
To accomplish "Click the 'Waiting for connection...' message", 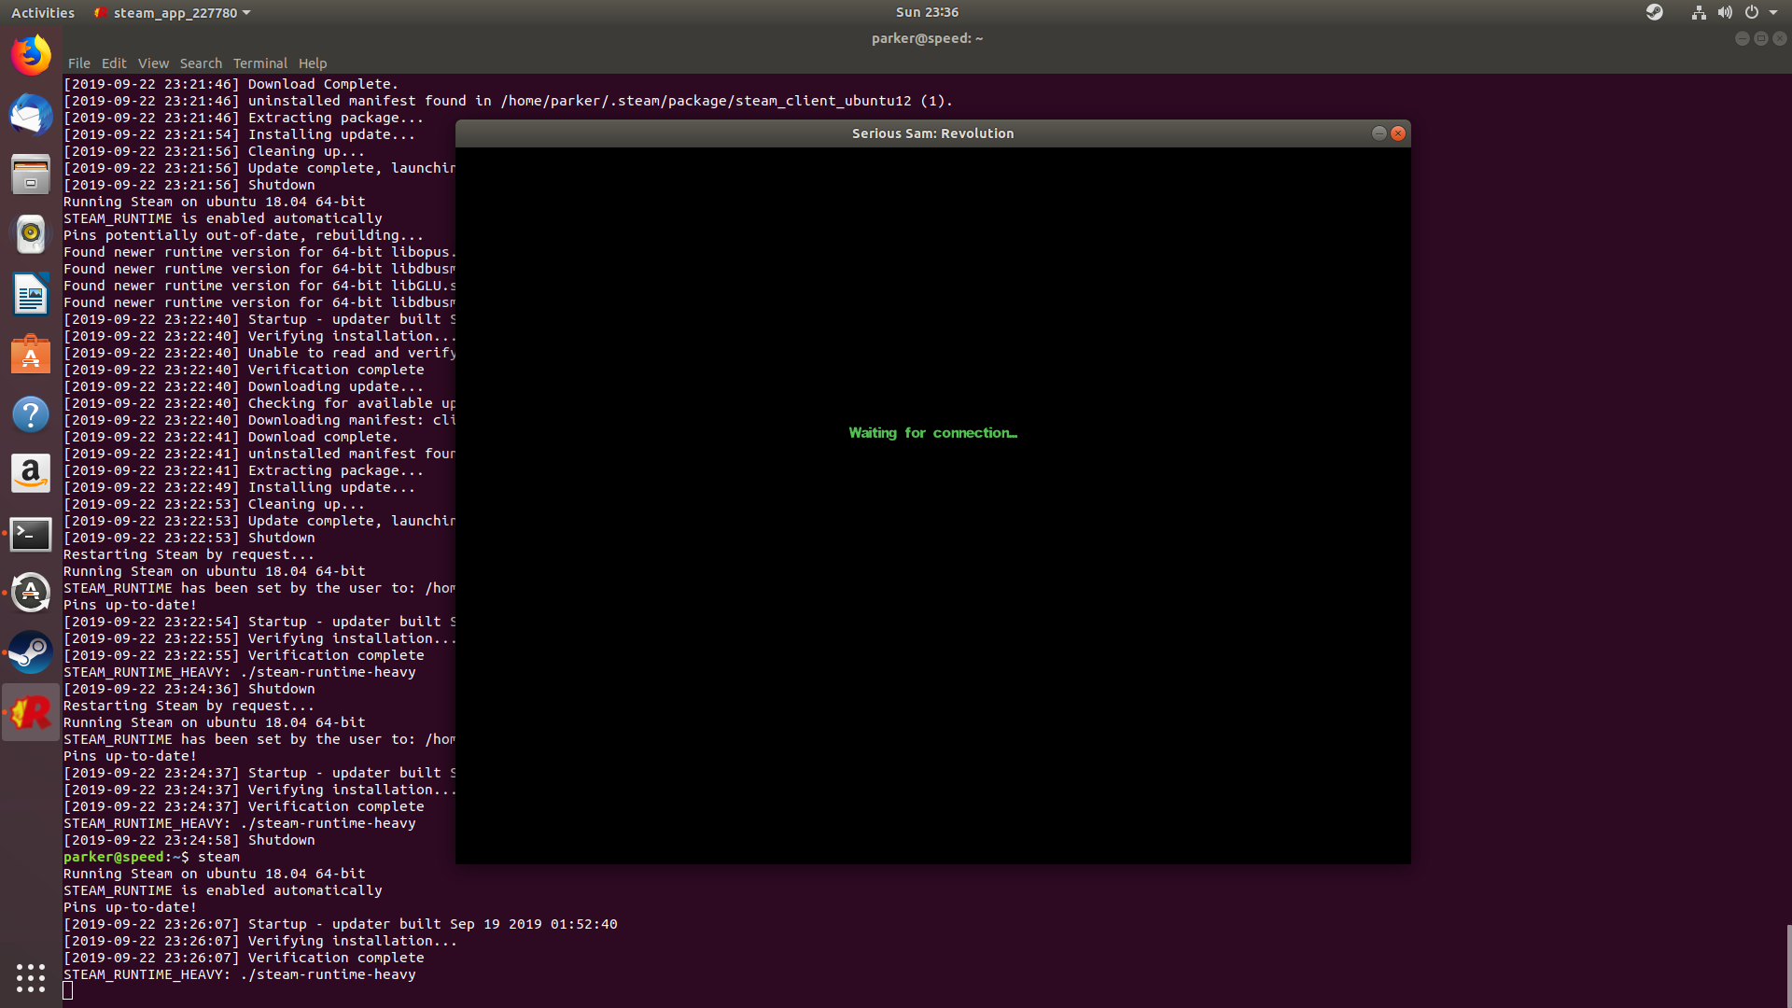I will coord(932,433).
